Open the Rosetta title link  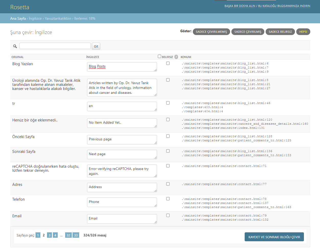pos(20,7)
